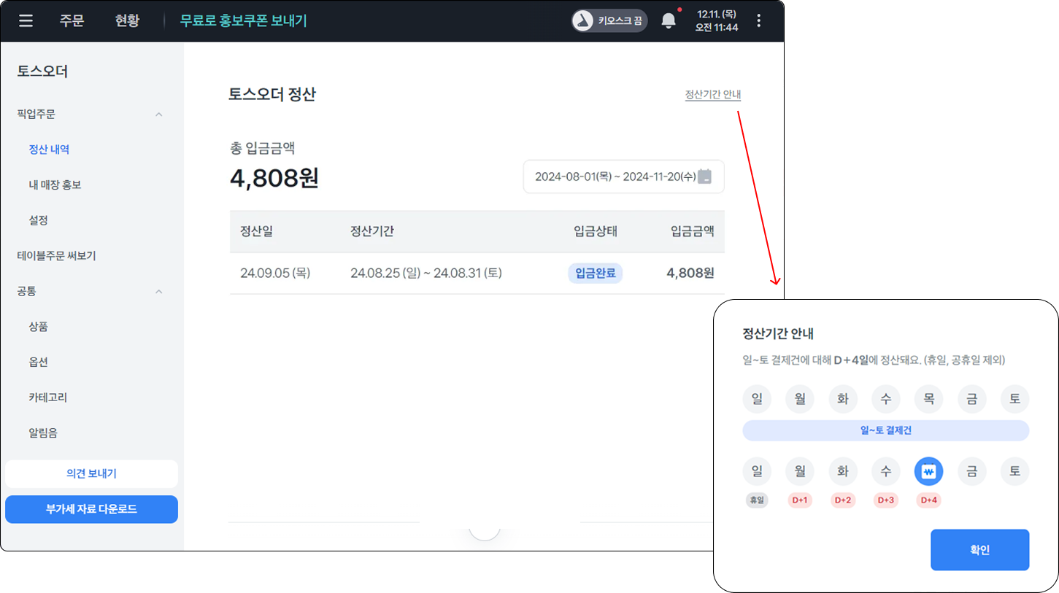1059x593 pixels.
Task: Click the 일~토 결제건 bar
Action: click(x=886, y=430)
